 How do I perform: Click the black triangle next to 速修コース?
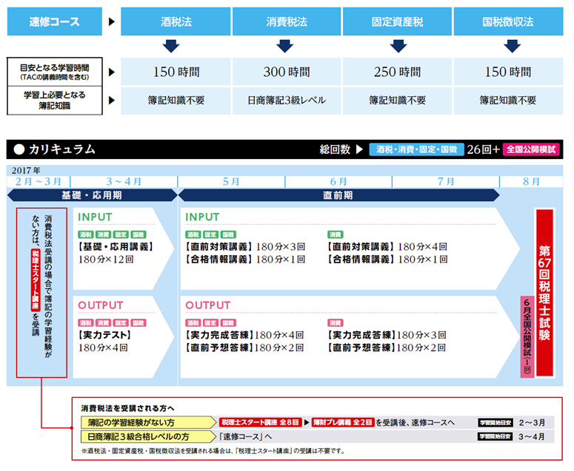(112, 21)
